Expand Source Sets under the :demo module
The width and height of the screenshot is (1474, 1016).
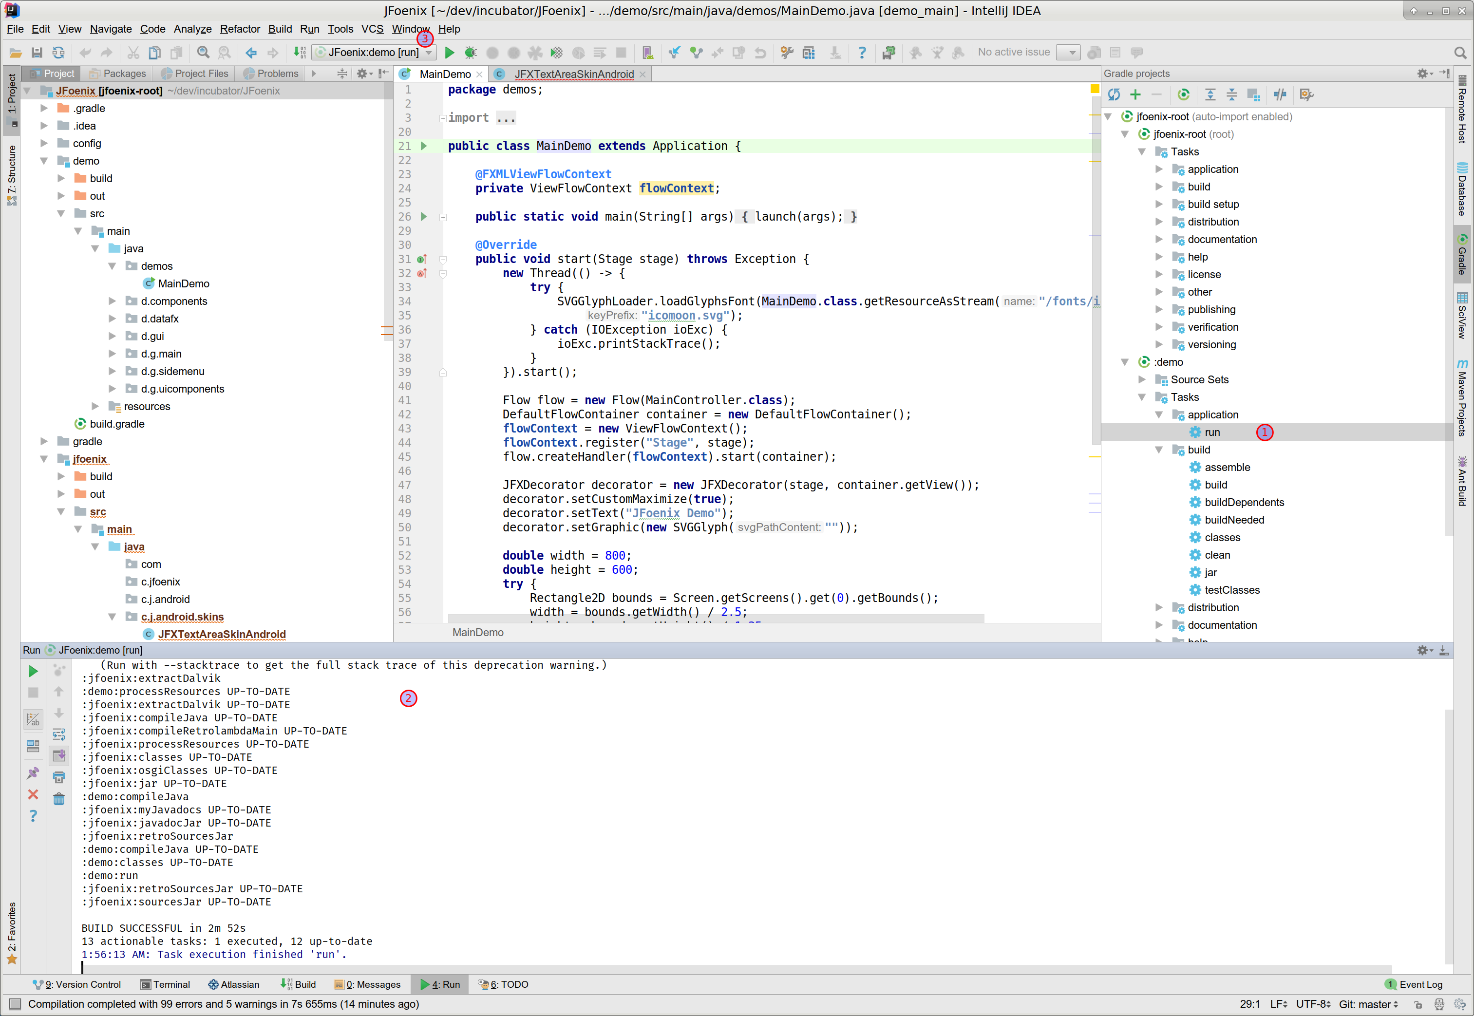coord(1142,379)
